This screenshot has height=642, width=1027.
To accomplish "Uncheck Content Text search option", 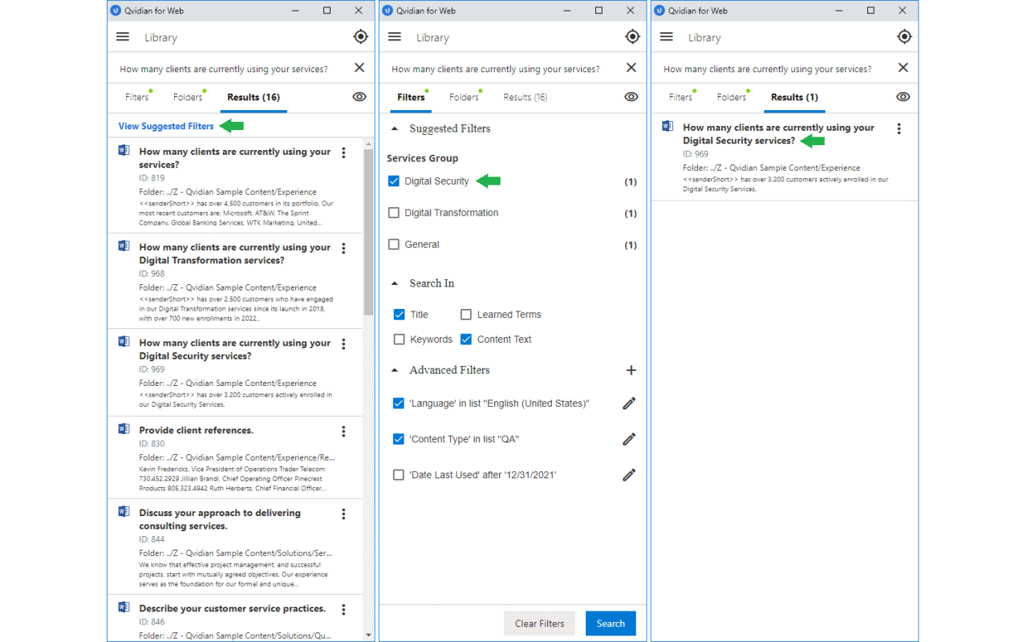I will 465,339.
